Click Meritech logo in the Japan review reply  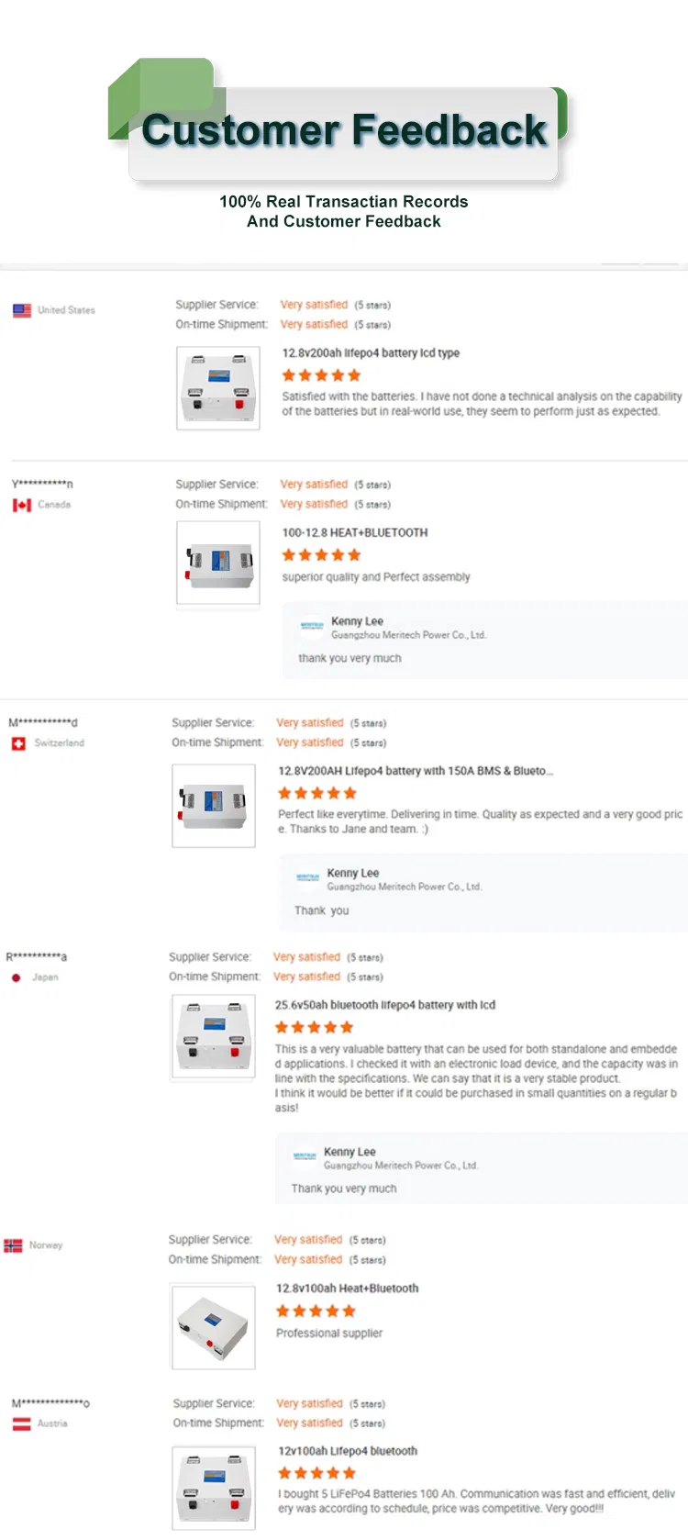tap(305, 1156)
